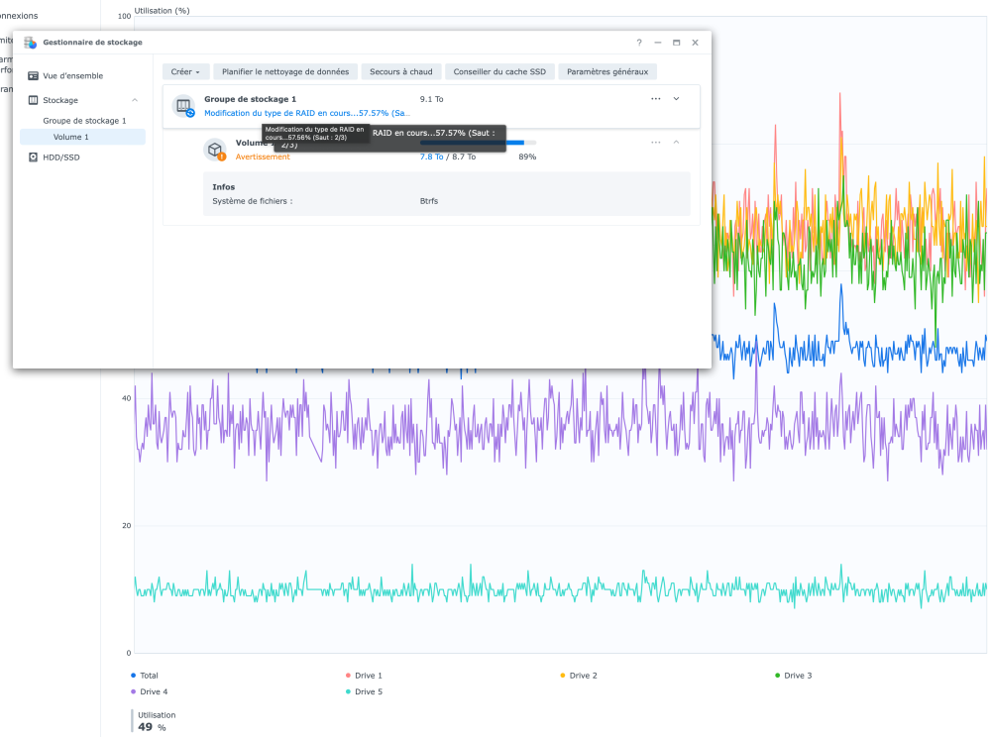This screenshot has height=737, width=991.
Task: Select Volume 1 in the sidebar tree
Action: point(71,138)
